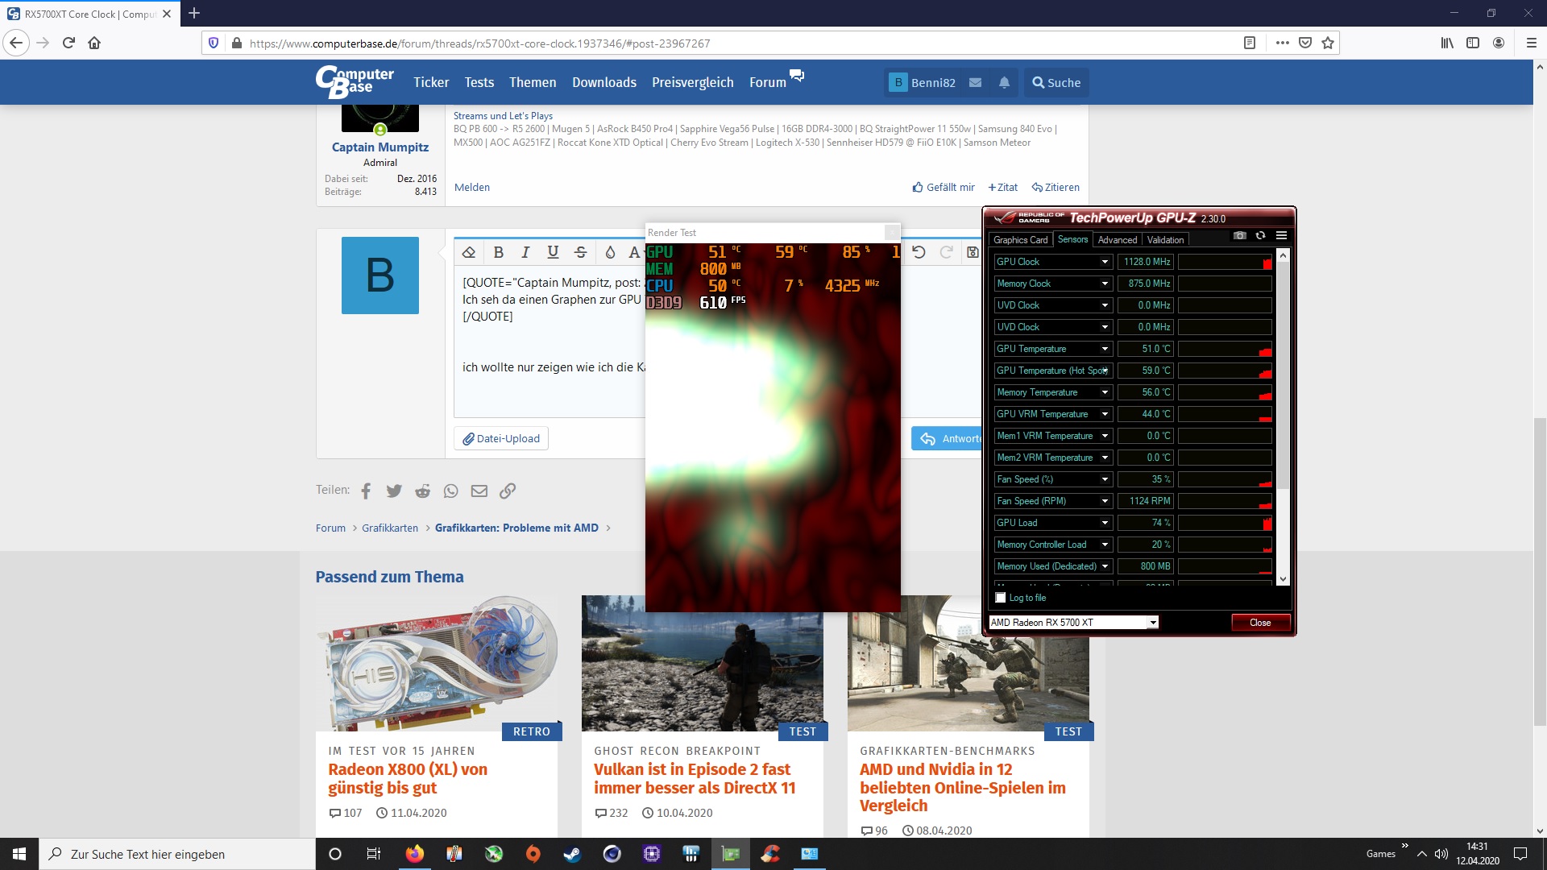The height and width of the screenshot is (870, 1547).
Task: Click the strikethrough formatting icon
Action: [580, 252]
